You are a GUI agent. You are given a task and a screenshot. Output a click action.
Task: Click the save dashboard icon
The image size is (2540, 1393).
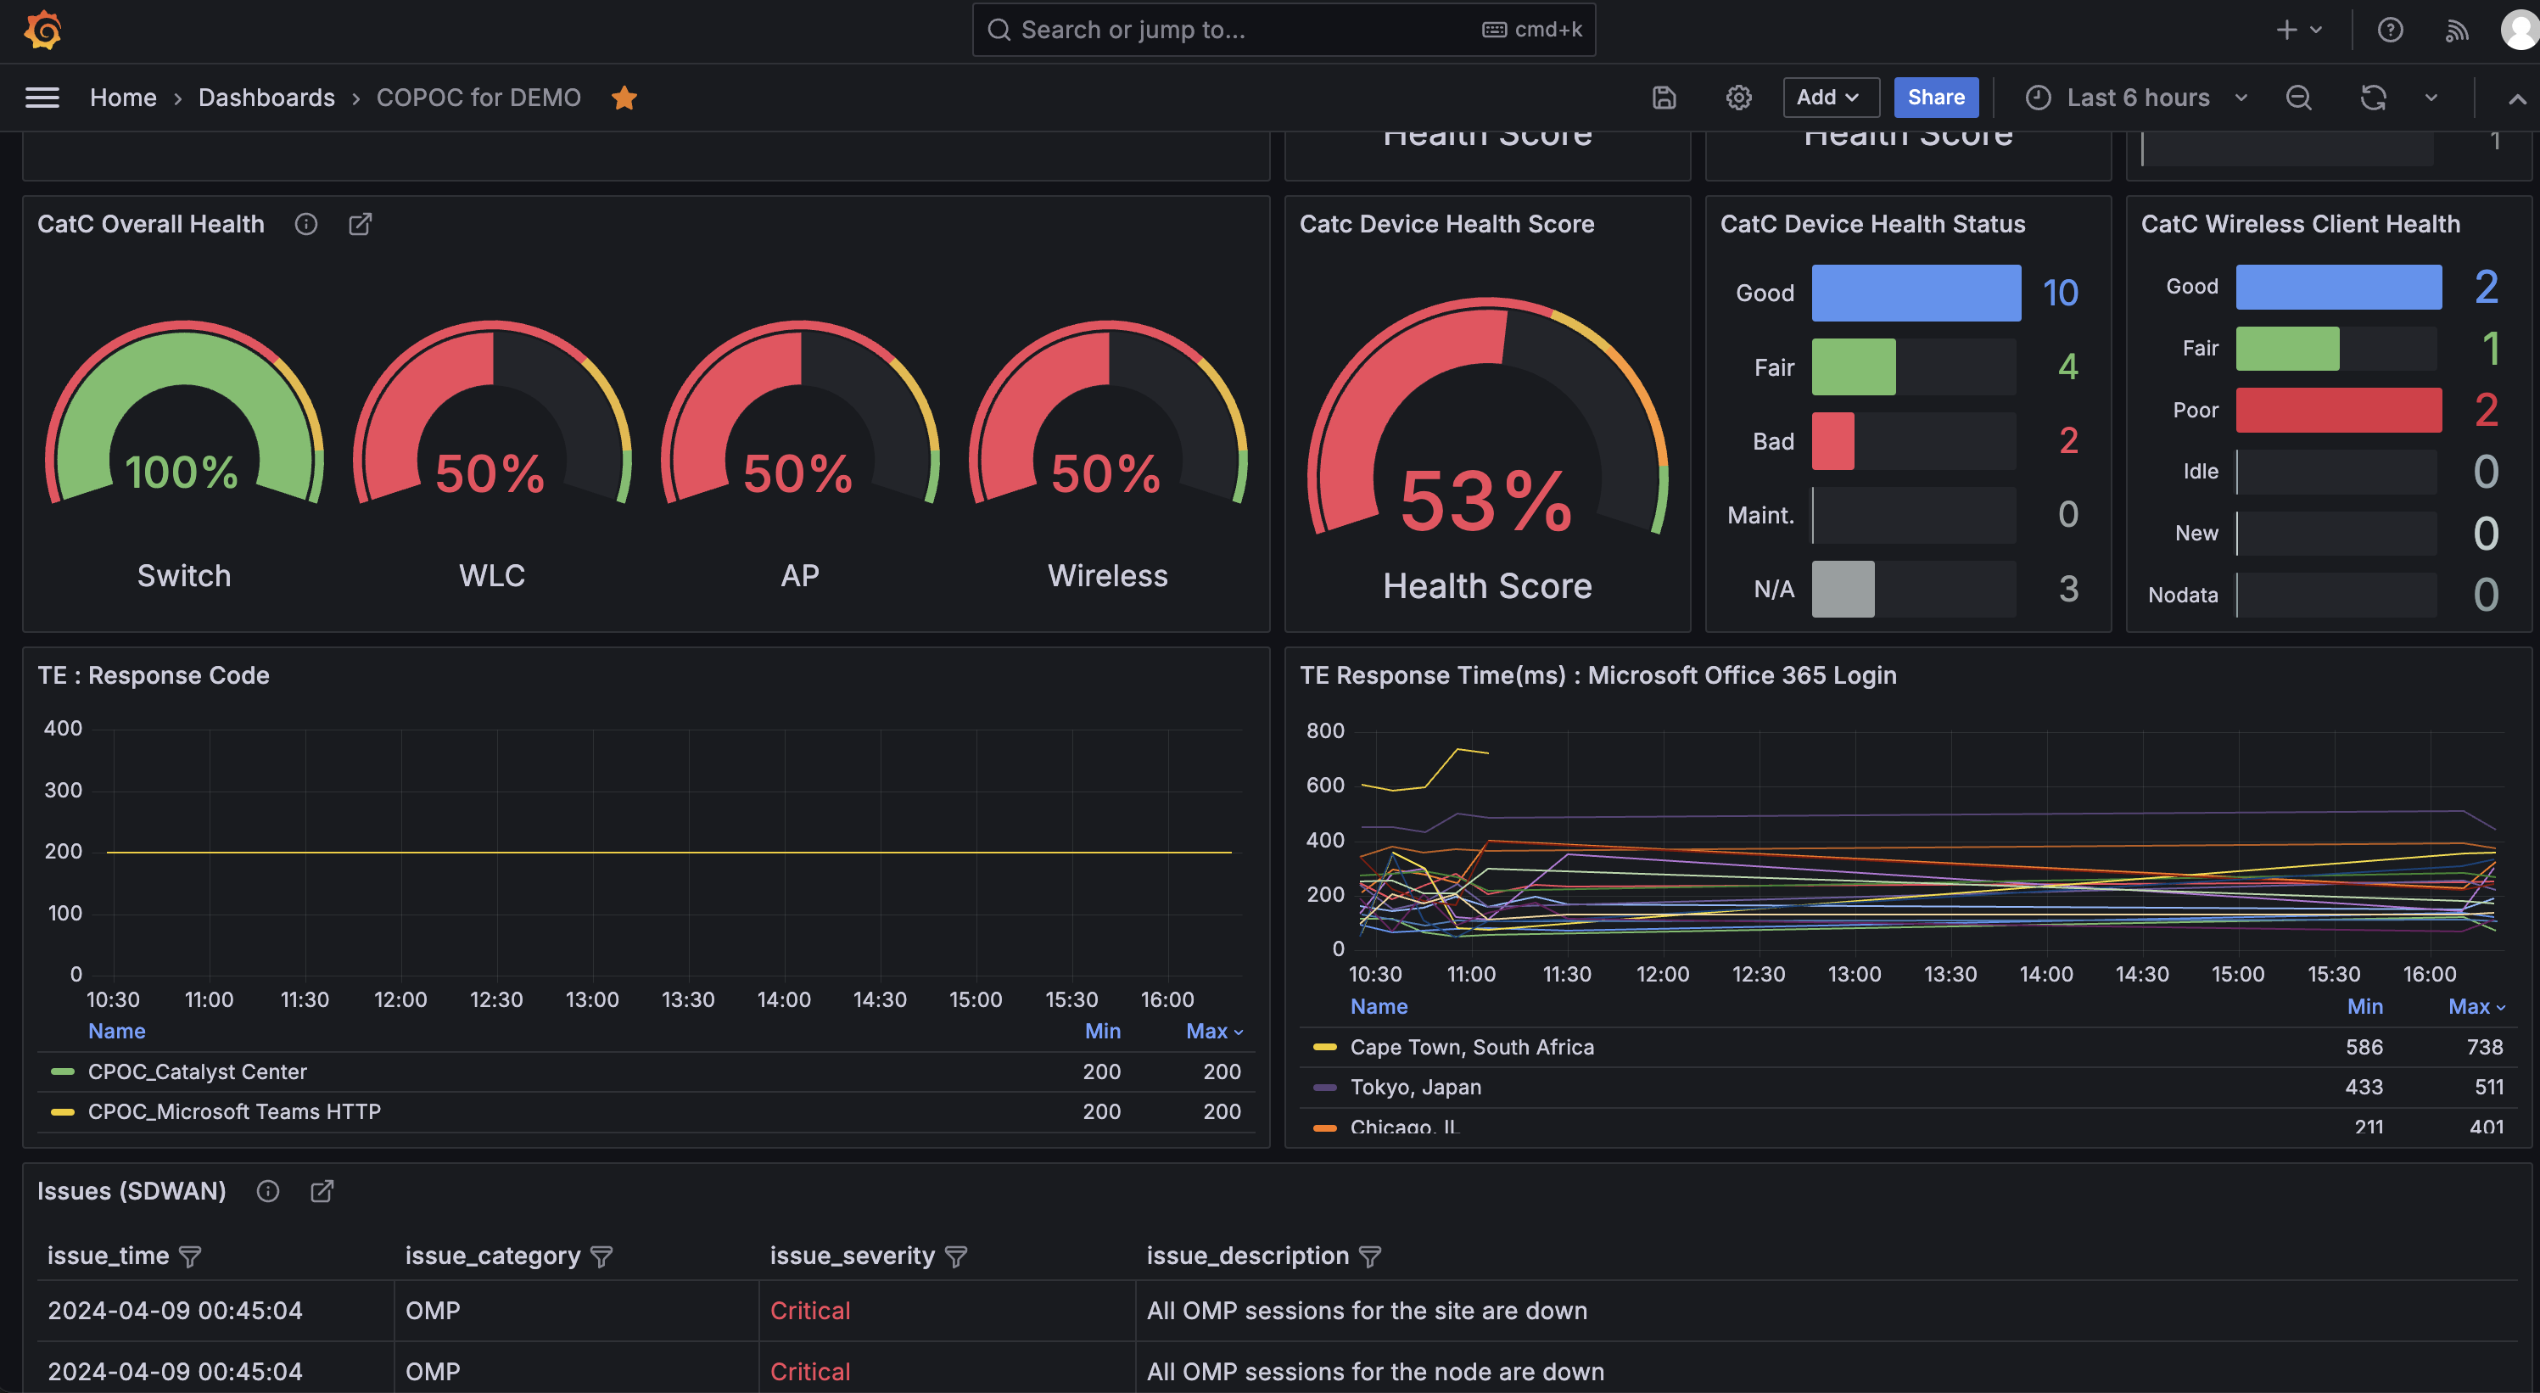pyautogui.click(x=1664, y=98)
